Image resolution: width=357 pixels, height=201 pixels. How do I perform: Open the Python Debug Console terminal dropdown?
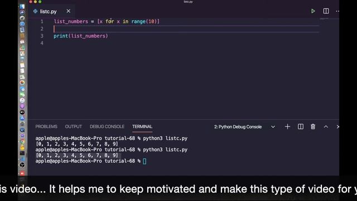point(244,127)
